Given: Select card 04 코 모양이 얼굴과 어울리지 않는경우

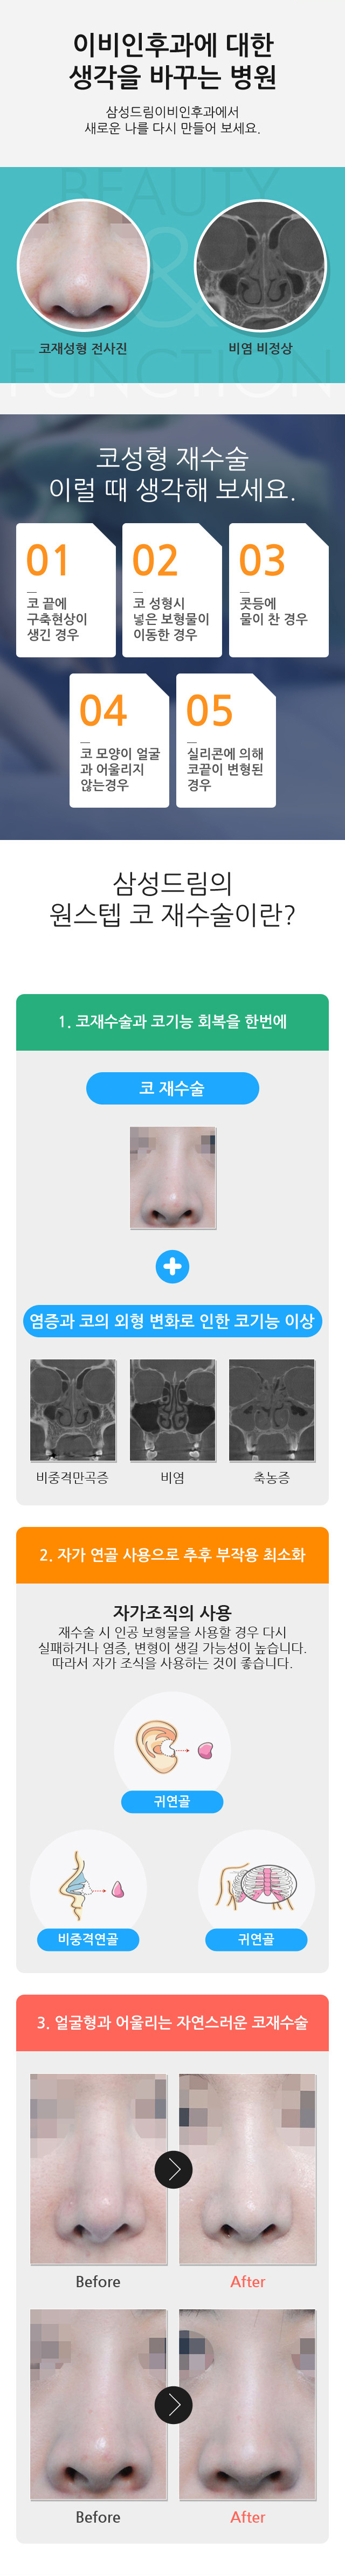Looking at the screenshot, I should [x=119, y=740].
